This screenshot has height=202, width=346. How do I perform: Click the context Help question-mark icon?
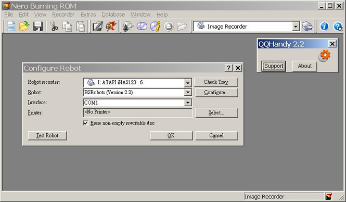[338, 27]
